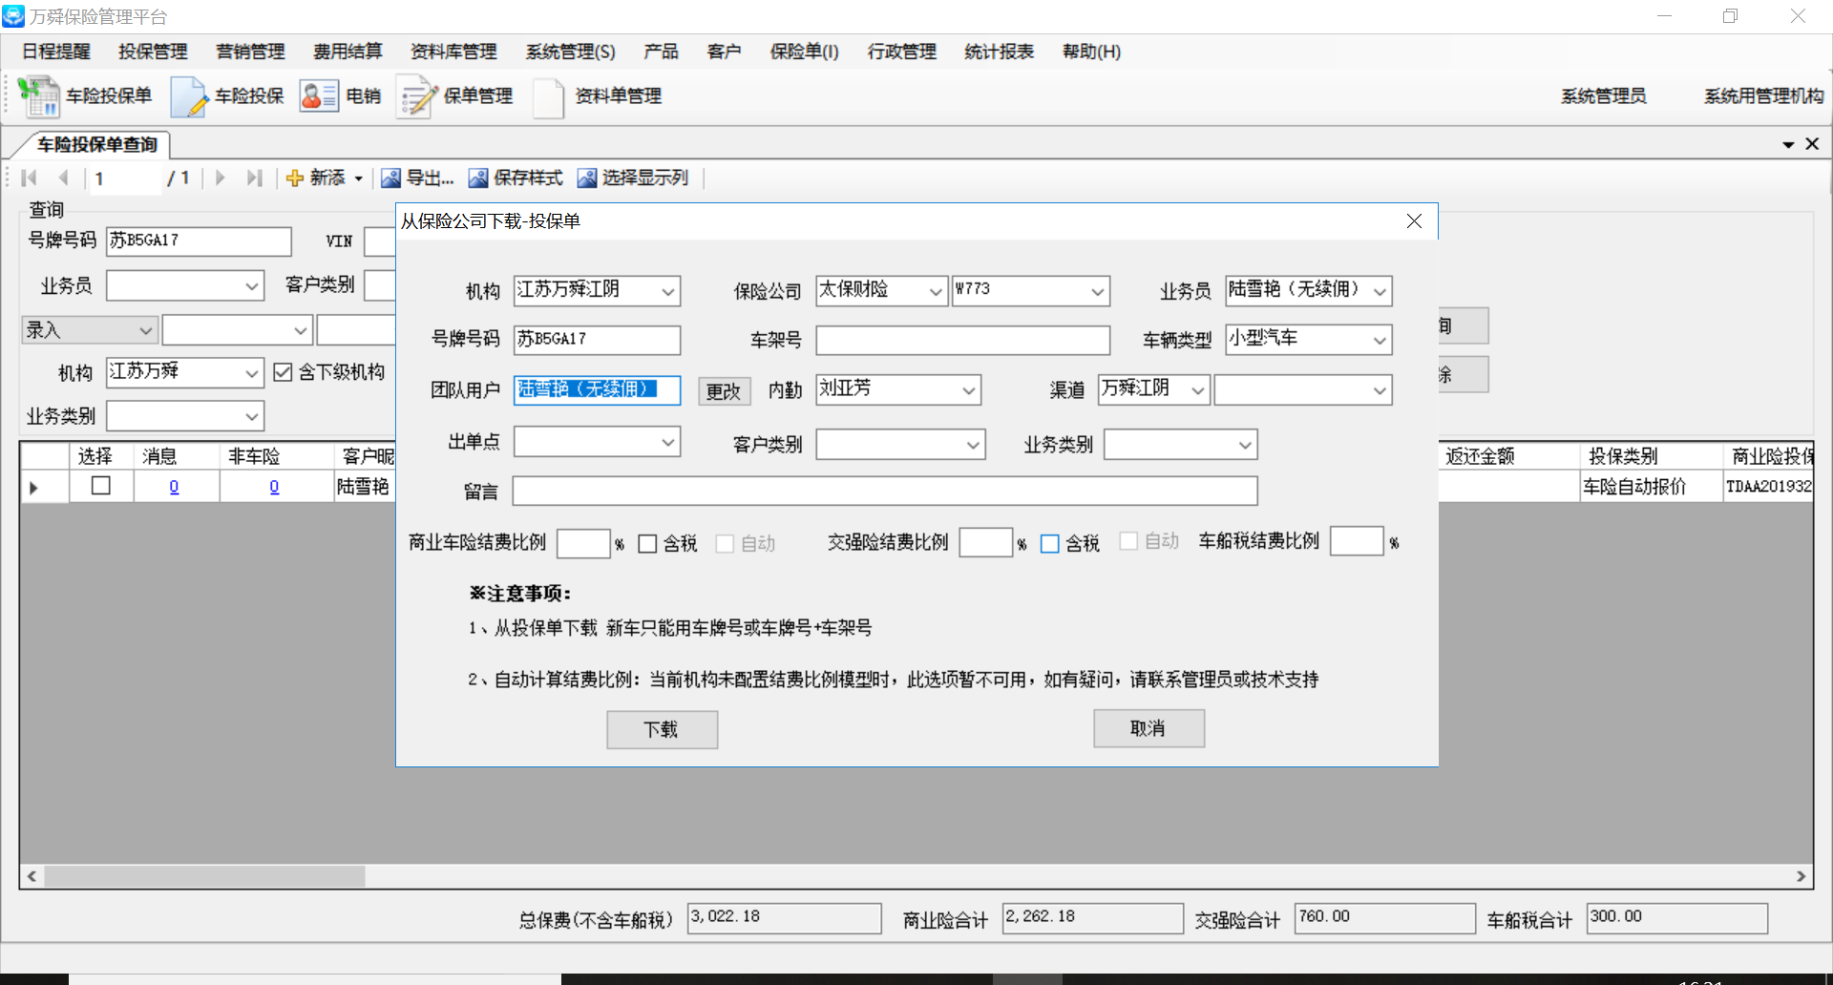Click the 车险投保 pencil document icon
The image size is (1833, 985).
pyautogui.click(x=189, y=96)
